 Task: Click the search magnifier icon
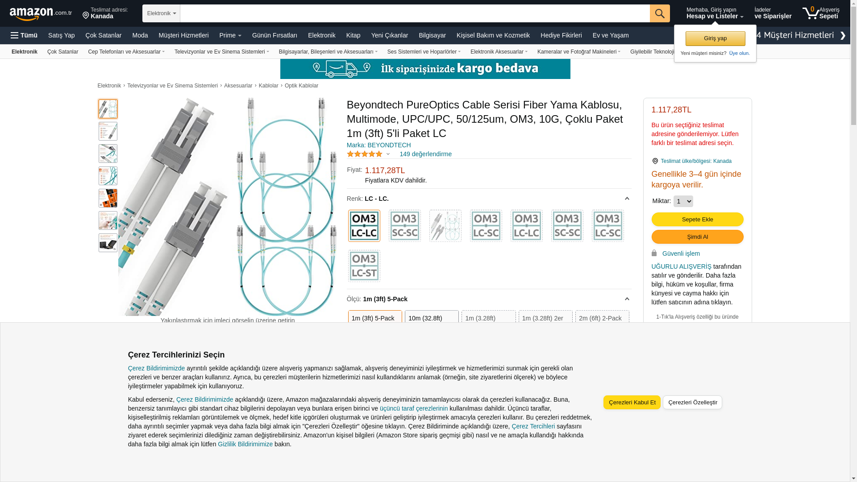pos(660,13)
